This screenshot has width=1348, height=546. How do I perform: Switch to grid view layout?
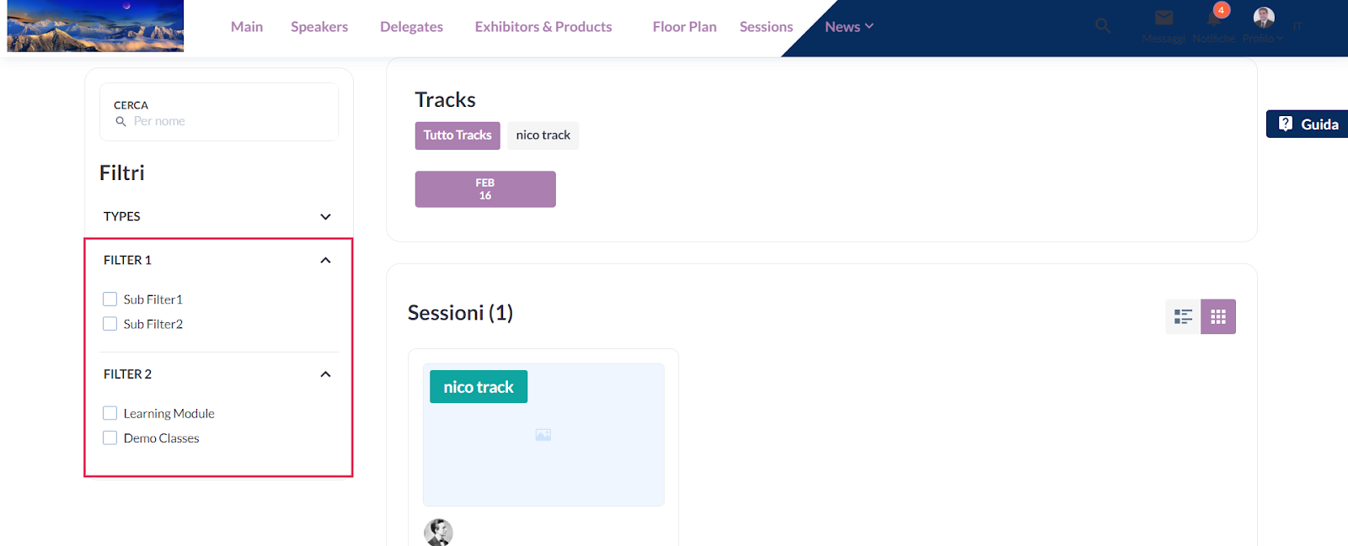(x=1218, y=316)
